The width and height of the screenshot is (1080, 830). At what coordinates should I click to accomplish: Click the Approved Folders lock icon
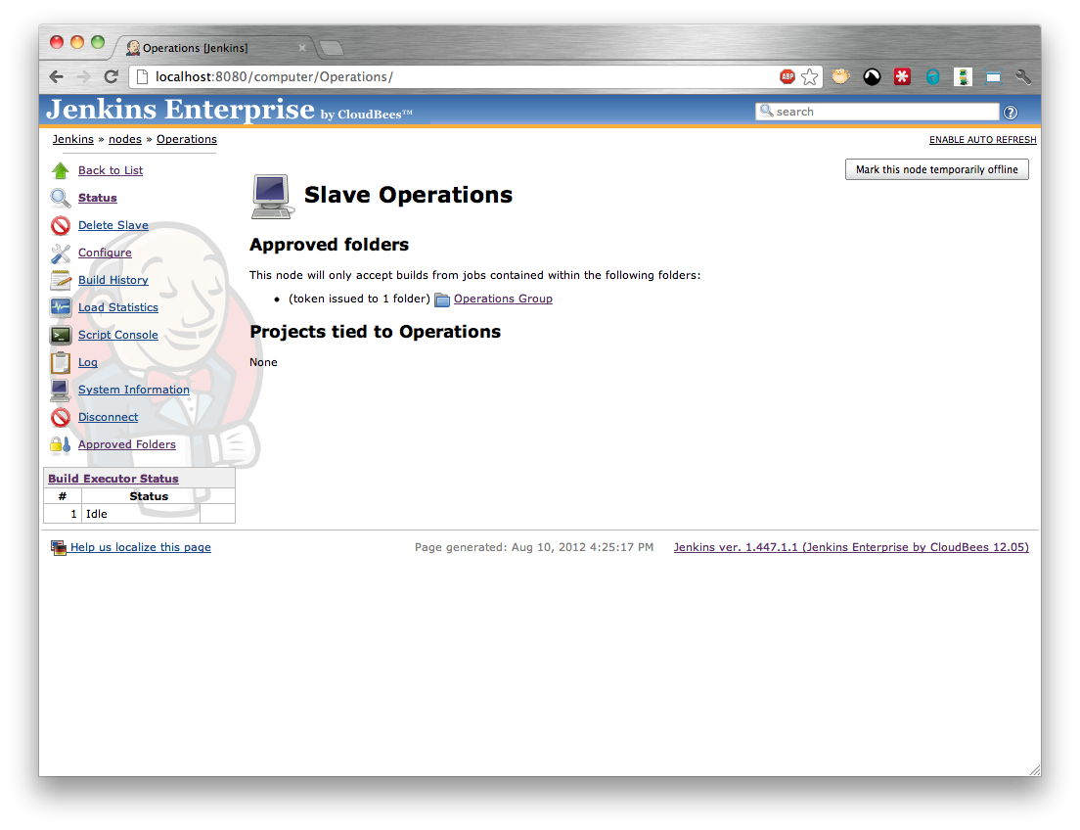[61, 444]
